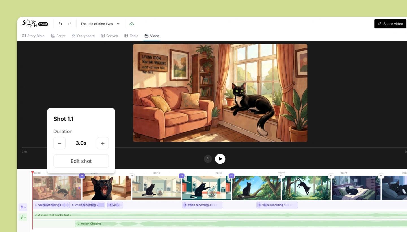Click the Undo arrow icon
The width and height of the screenshot is (407, 232).
pos(60,24)
